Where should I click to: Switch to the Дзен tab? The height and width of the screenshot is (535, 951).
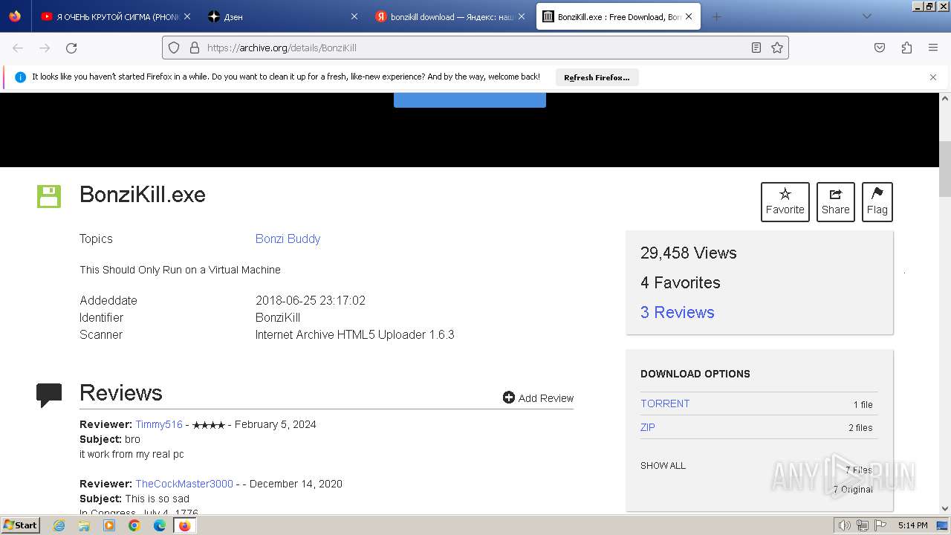pyautogui.click(x=282, y=16)
